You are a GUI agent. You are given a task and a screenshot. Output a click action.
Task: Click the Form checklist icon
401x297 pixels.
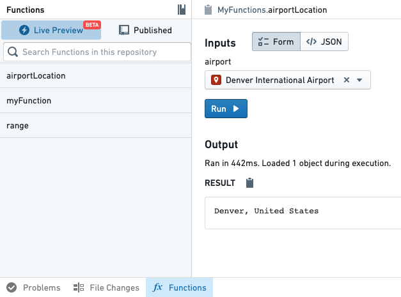click(x=263, y=42)
